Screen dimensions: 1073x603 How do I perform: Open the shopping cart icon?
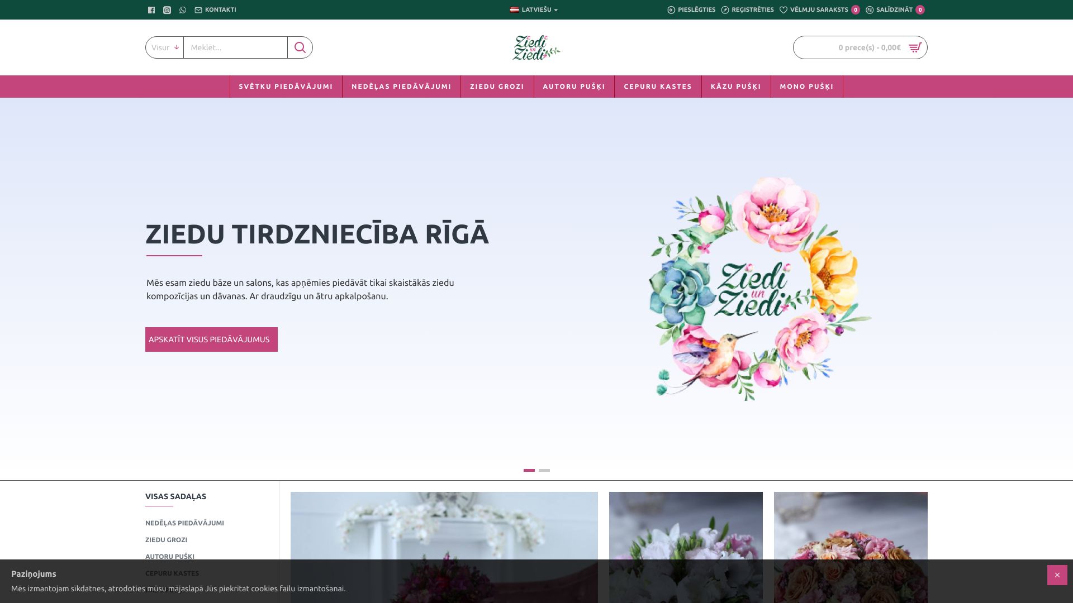point(914,47)
